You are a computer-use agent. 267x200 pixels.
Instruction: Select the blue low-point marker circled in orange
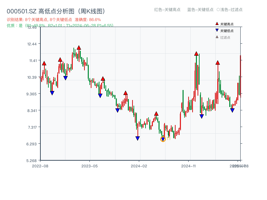pos(163,138)
